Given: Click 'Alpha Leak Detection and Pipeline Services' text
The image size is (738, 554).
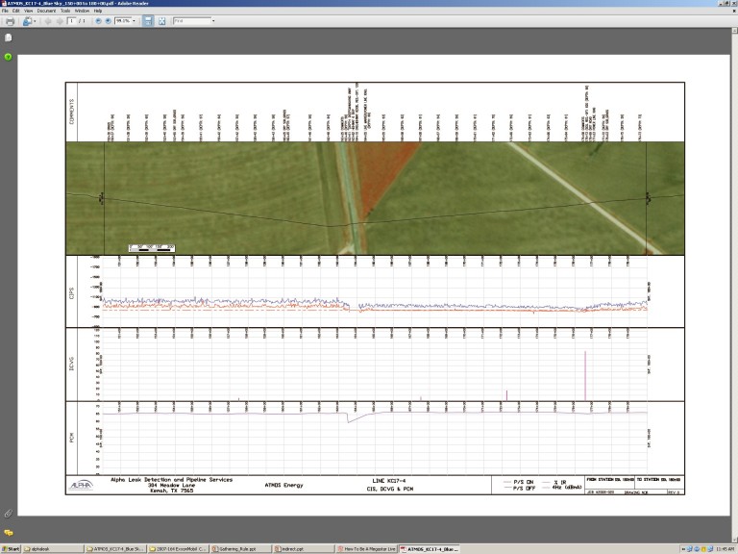Looking at the screenshot, I should point(171,480).
